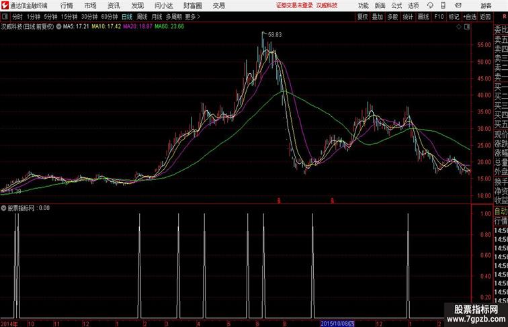Click the 55.00 price axis label
The width and height of the screenshot is (508, 327).
(x=484, y=45)
